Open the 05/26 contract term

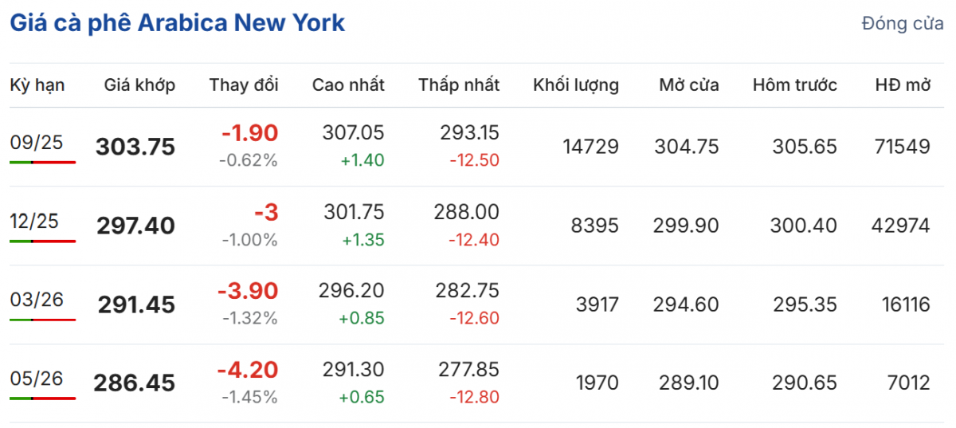click(36, 379)
